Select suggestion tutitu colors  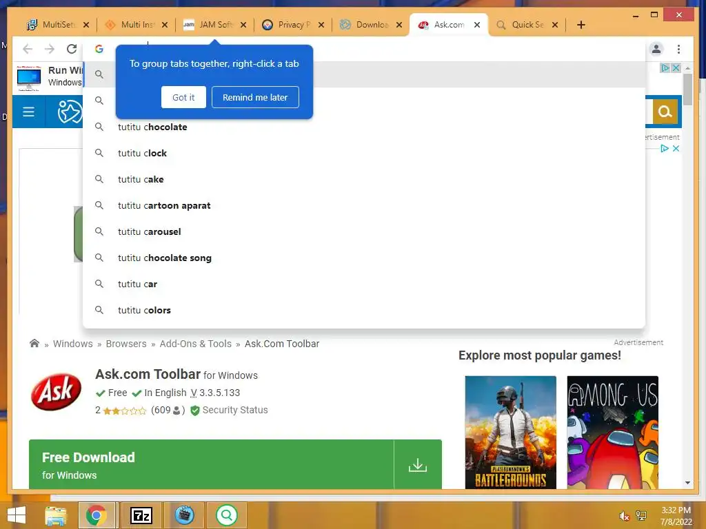(364, 310)
